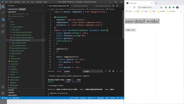184x104 pixels.
Task: Open the Run and Debug view
Action: coord(3,25)
